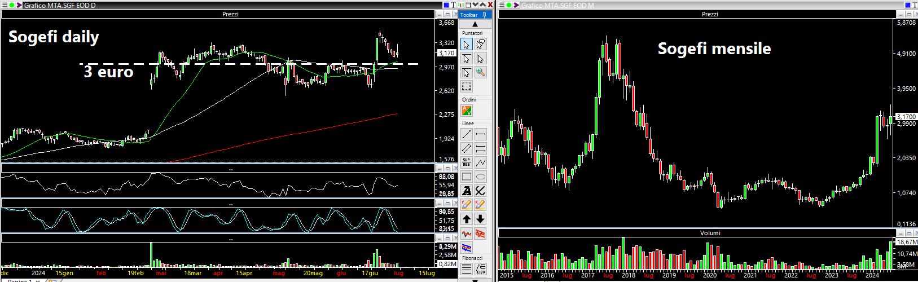
Task: Click the 2018 year label on monthly axis
Action: coord(629,275)
